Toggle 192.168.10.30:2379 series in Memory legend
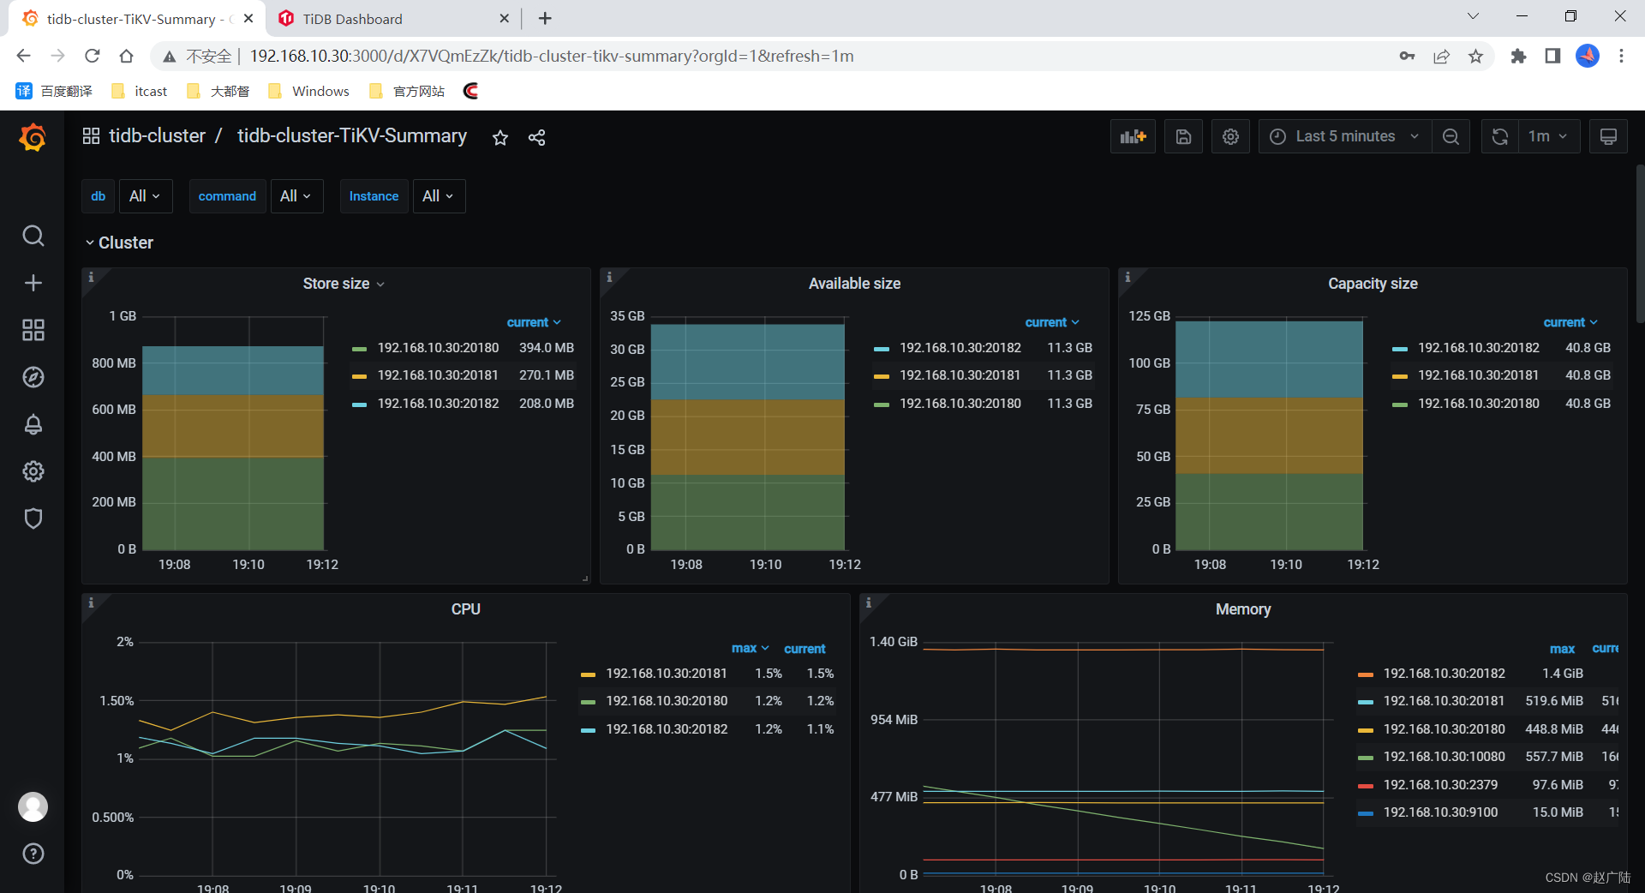 coord(1440,785)
